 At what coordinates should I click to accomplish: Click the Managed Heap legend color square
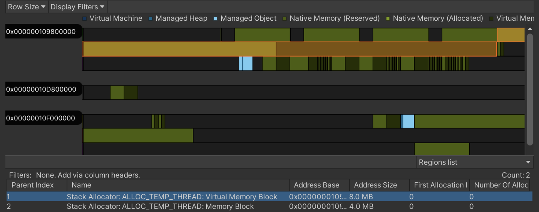[x=151, y=18]
